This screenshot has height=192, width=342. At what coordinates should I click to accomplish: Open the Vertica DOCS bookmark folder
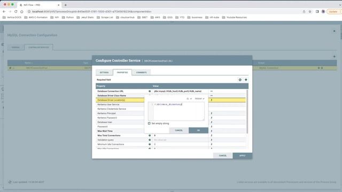click(x=12, y=18)
